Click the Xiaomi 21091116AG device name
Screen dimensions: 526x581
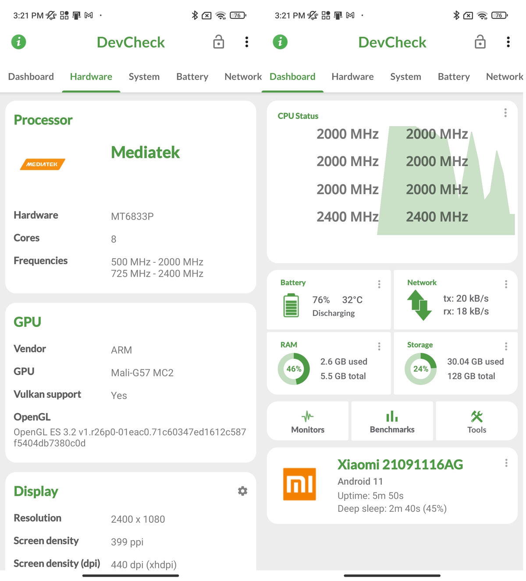click(400, 464)
